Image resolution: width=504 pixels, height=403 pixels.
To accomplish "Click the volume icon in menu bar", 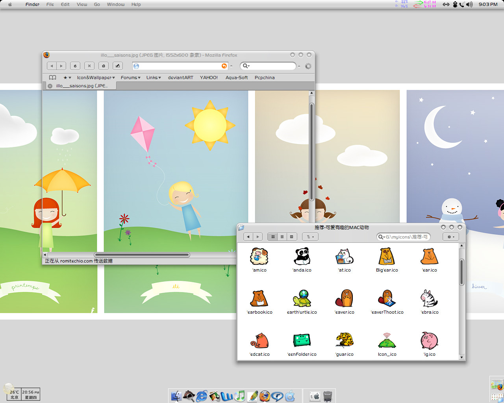I will coord(469,4).
